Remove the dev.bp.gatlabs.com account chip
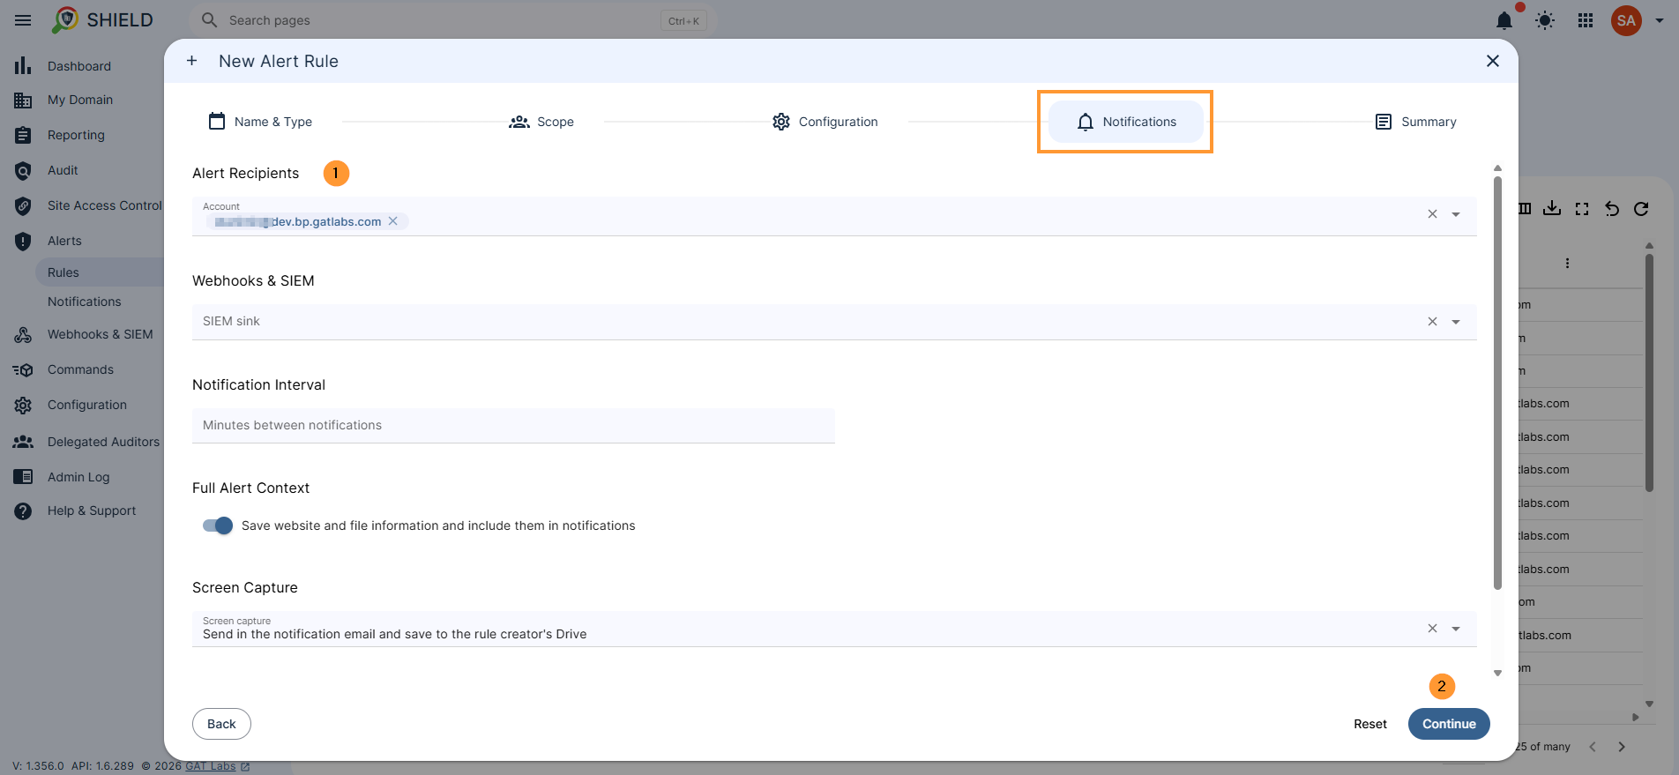Image resolution: width=1679 pixels, height=775 pixels. 393,221
